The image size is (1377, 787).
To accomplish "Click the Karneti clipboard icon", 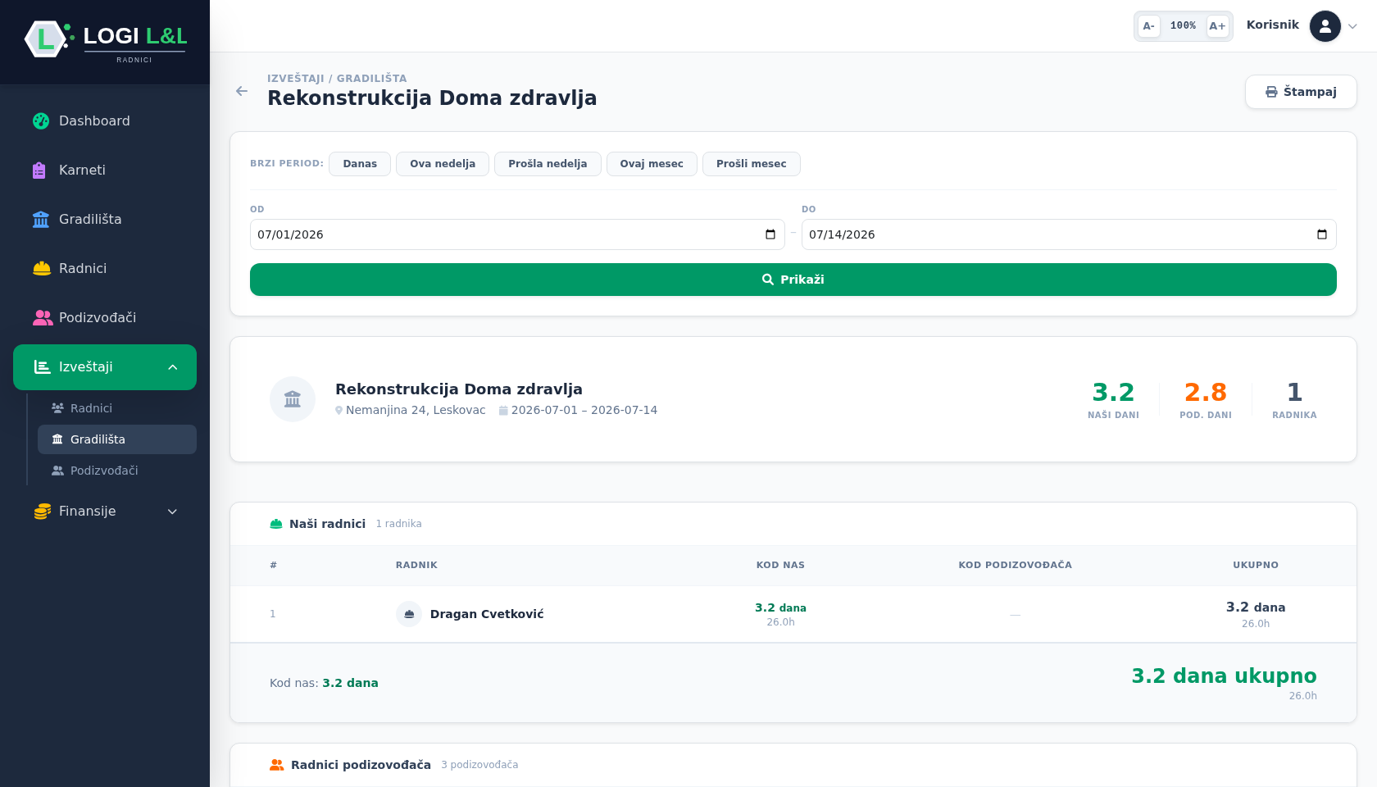I will (x=39, y=171).
